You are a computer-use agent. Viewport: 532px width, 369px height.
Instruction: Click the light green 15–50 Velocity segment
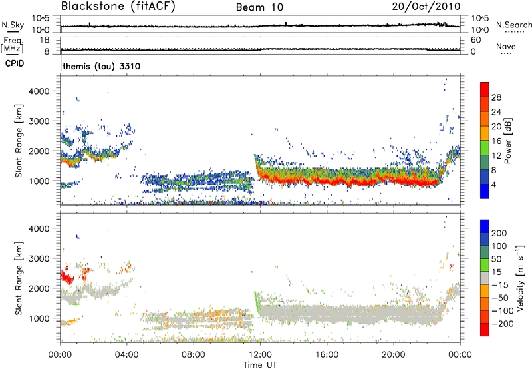(485, 265)
